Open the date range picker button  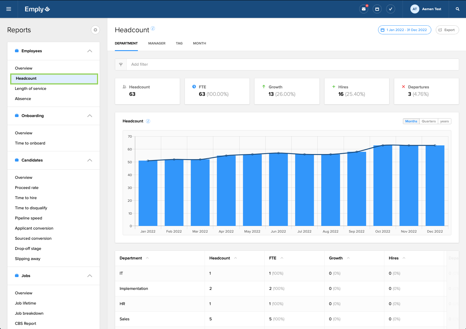[x=404, y=30]
